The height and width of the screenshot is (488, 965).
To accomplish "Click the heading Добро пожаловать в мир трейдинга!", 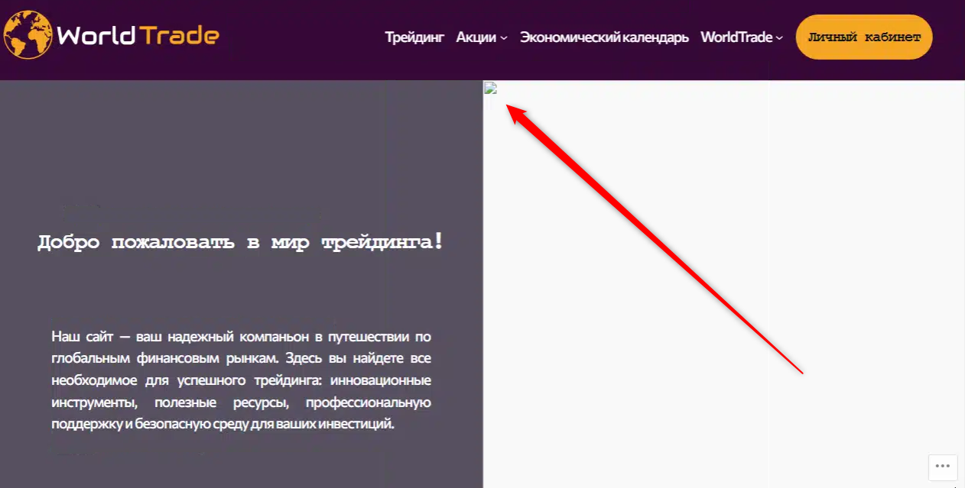I will tap(240, 243).
